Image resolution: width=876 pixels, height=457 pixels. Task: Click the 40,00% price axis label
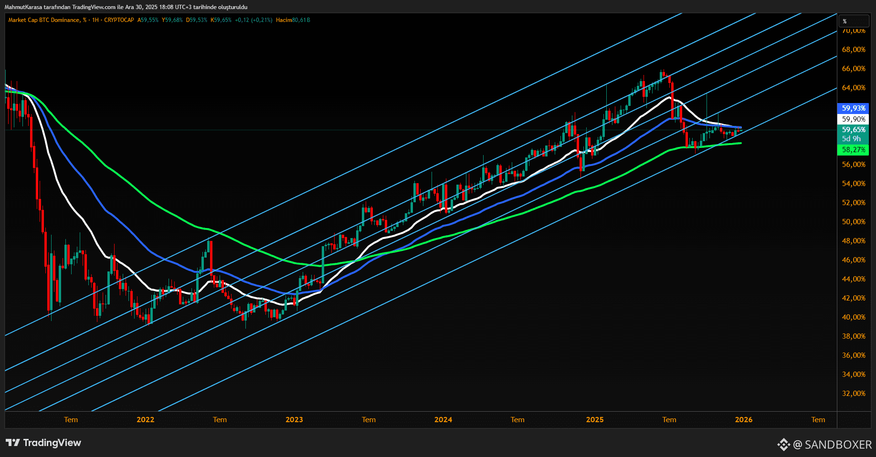click(x=854, y=317)
